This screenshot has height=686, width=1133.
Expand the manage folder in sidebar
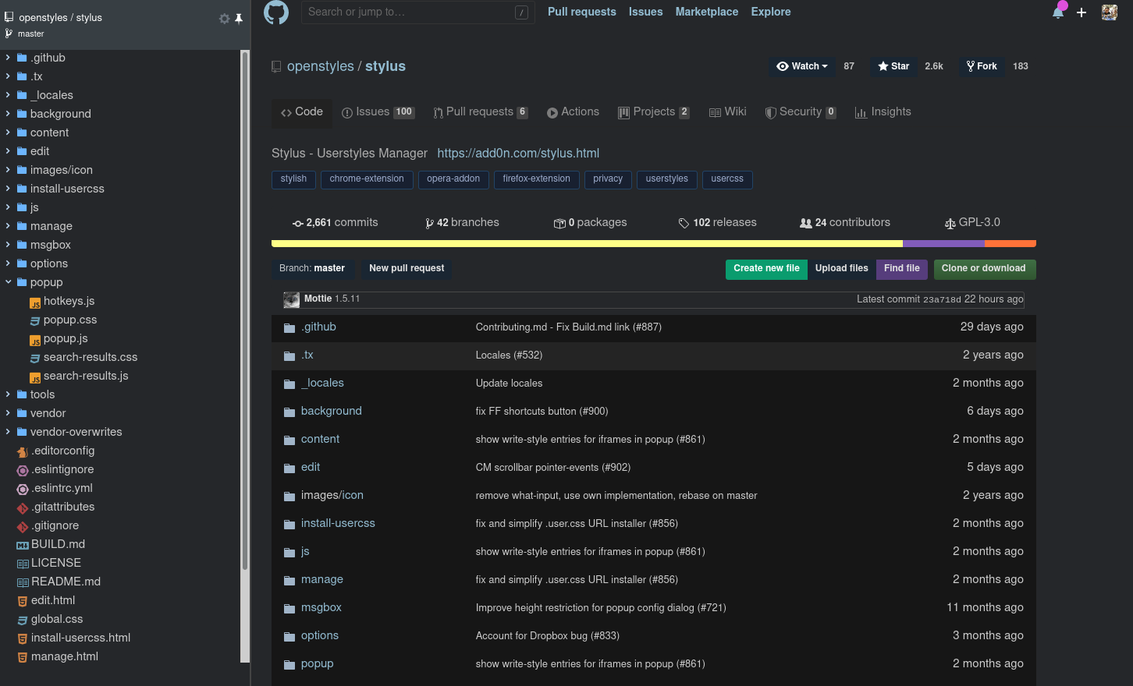click(8, 226)
